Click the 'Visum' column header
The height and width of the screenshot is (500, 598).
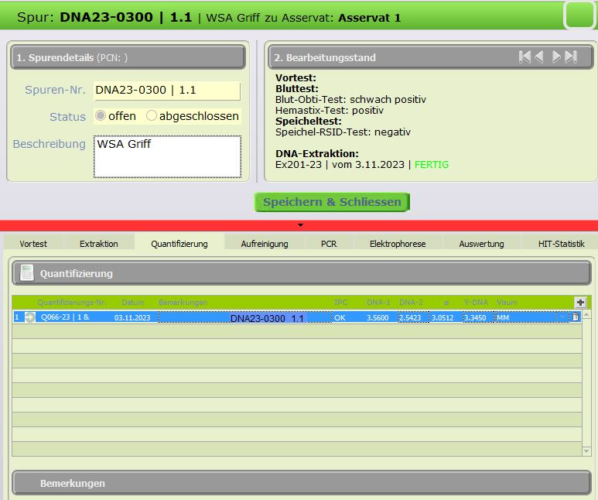(x=507, y=303)
